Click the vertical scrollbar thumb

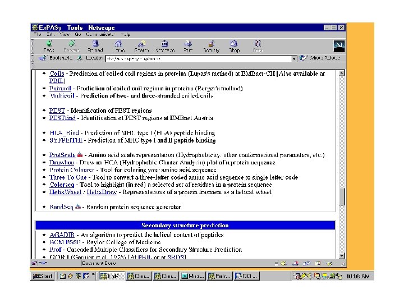[x=342, y=197]
